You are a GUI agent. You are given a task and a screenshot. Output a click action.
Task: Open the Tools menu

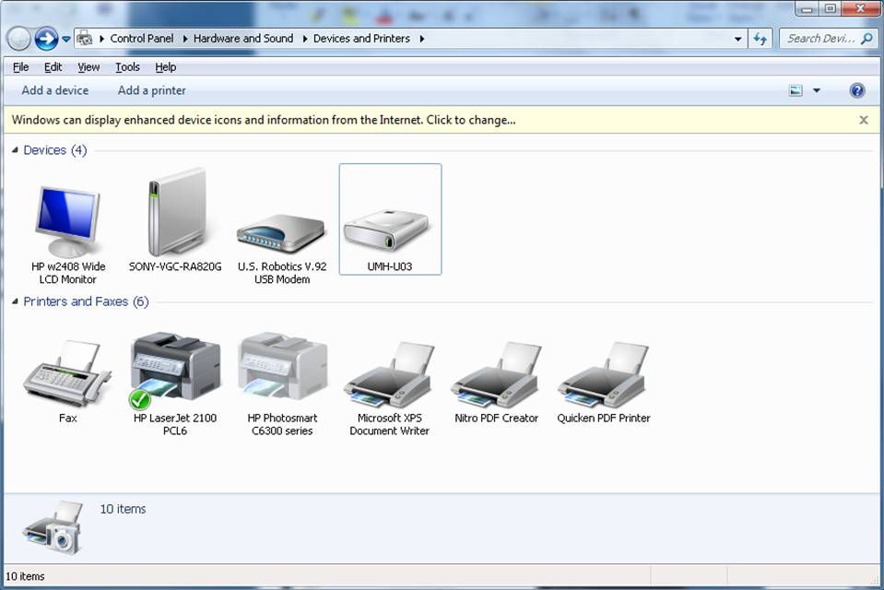(127, 67)
